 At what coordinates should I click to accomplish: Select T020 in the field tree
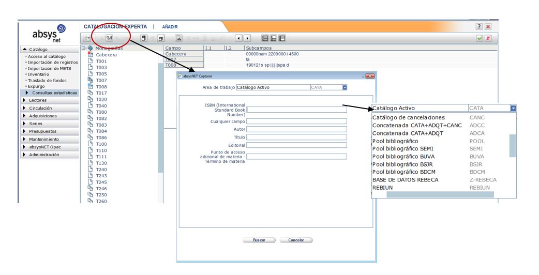(101, 99)
